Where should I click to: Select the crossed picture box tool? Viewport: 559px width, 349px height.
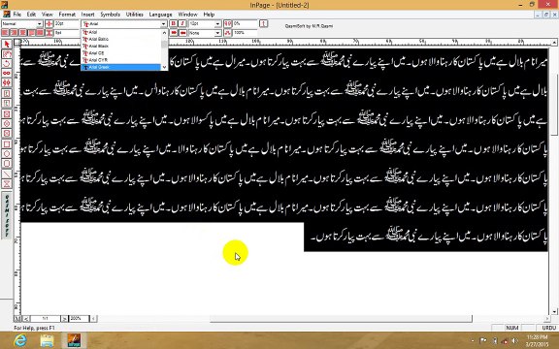7,114
